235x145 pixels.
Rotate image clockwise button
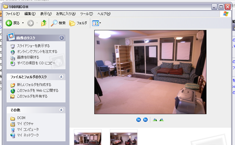(155, 120)
